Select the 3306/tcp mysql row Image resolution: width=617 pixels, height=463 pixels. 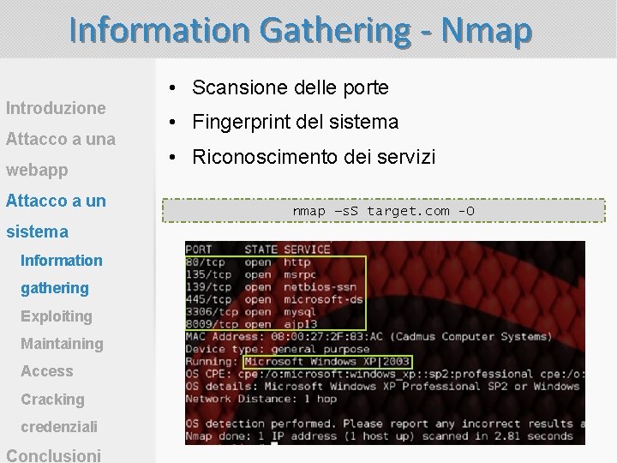(250, 312)
